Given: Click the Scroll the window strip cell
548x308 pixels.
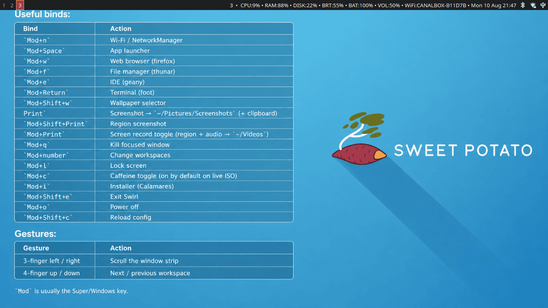Looking at the screenshot, I should pyautogui.click(x=194, y=261).
